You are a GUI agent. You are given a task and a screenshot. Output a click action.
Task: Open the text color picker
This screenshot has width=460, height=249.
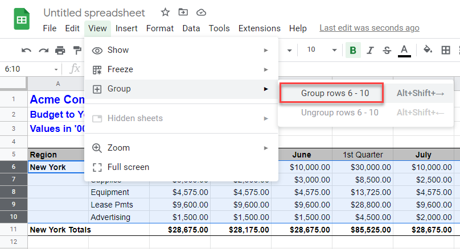pos(404,50)
